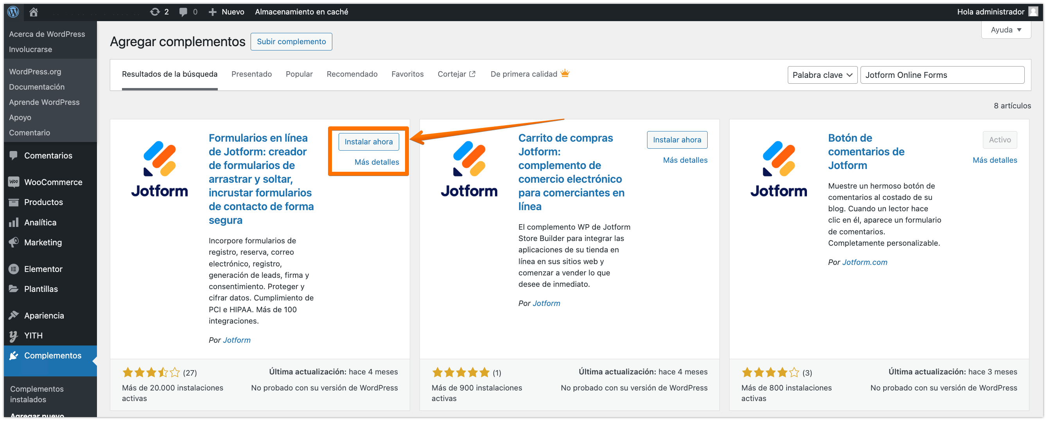1047x421 pixels.
Task: Click the Apariencia brush icon
Action: pyautogui.click(x=13, y=315)
